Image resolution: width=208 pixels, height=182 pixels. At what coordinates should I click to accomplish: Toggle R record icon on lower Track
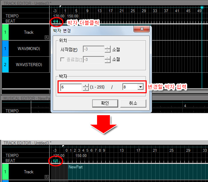[x=46, y=177]
